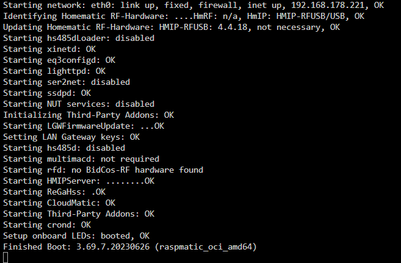Click the 'Starting eq3configd' line
Image resolution: width=401 pixels, height=263 pixels.
point(59,60)
